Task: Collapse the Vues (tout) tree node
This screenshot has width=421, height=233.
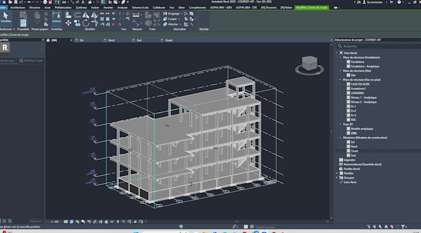Action: pos(337,53)
